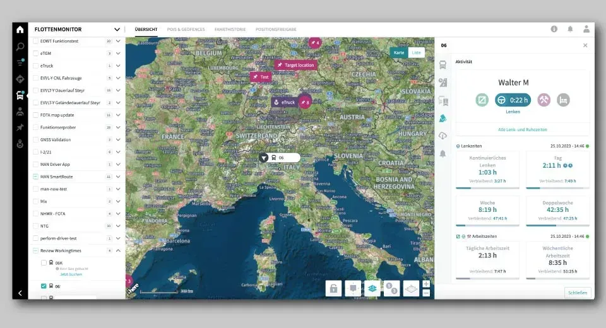Image resolution: width=606 pixels, height=328 pixels.
Task: Click the map layers button
Action: [372, 288]
